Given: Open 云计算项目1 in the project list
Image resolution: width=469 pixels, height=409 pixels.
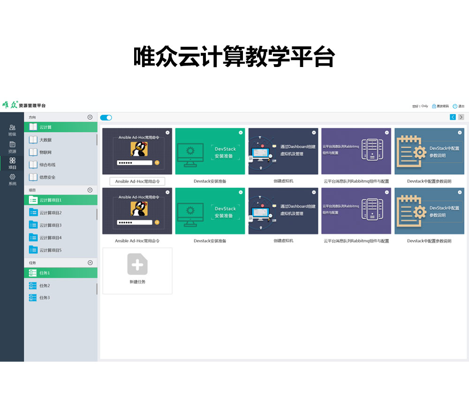Looking at the screenshot, I should tap(61, 200).
